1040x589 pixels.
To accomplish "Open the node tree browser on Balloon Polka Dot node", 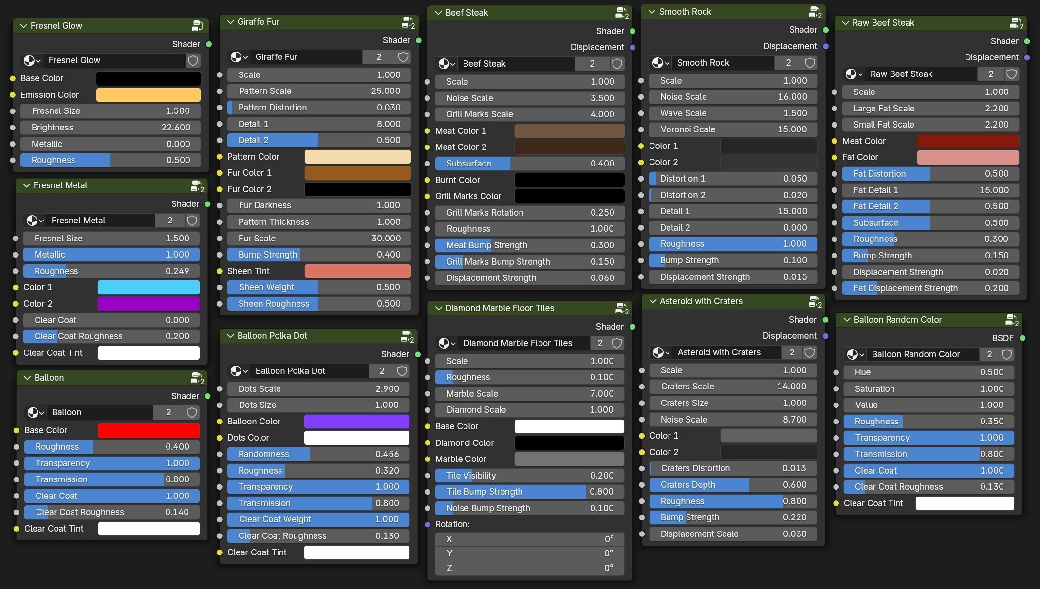I will 238,371.
